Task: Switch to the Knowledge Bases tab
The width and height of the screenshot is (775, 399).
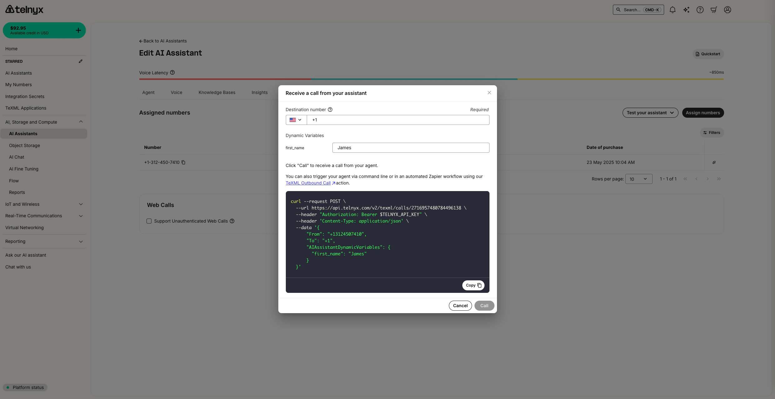Action: [x=217, y=92]
